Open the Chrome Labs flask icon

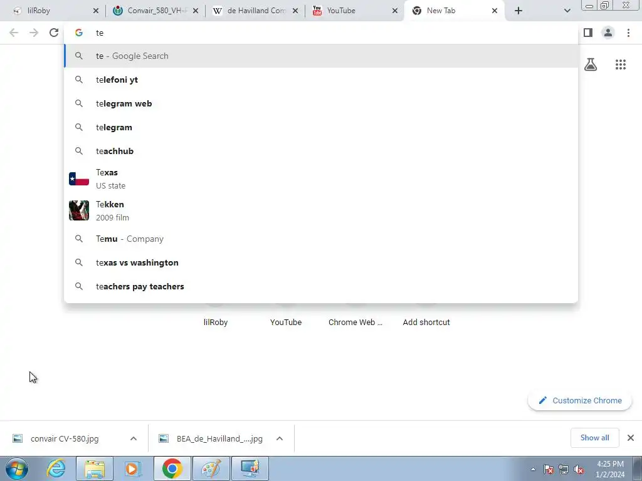click(x=591, y=65)
